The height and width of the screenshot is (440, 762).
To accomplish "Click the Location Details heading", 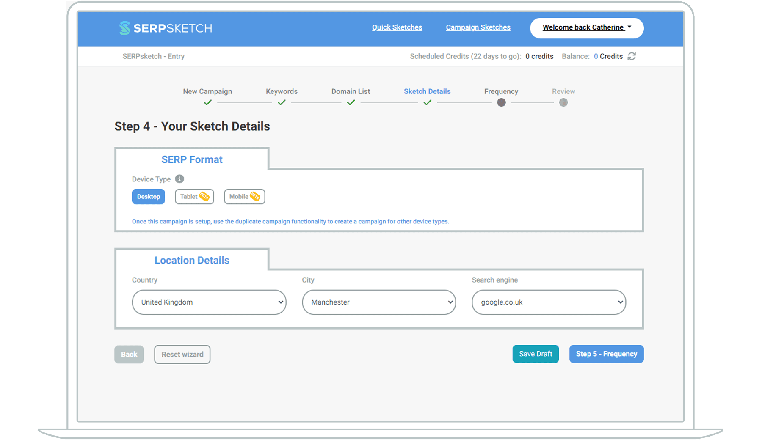I will coord(192,260).
